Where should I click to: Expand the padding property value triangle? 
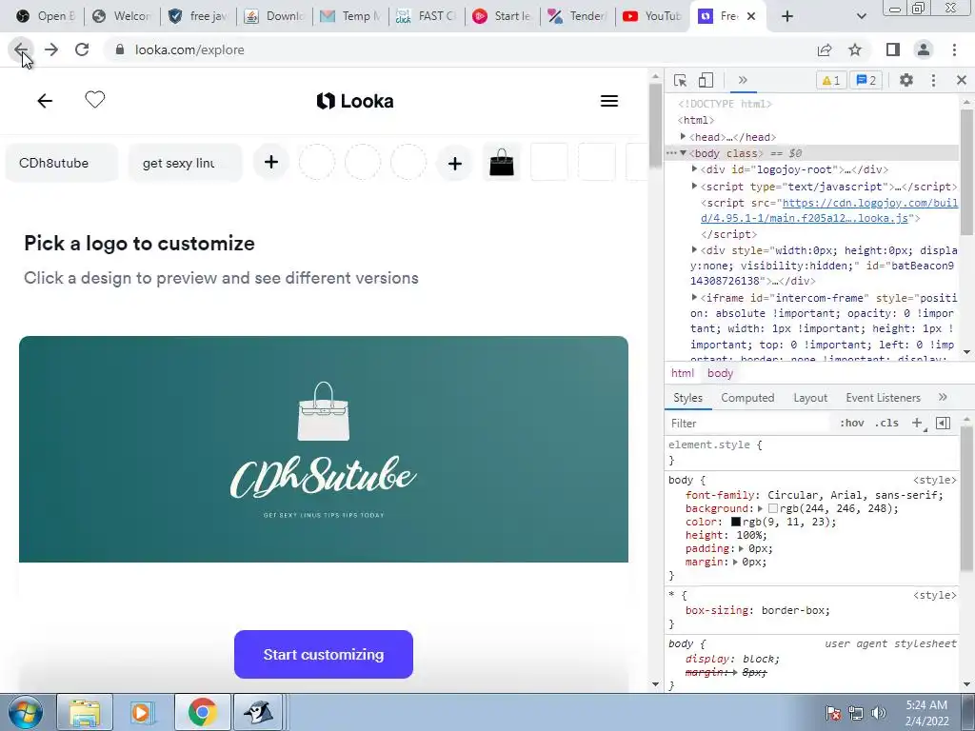click(741, 549)
